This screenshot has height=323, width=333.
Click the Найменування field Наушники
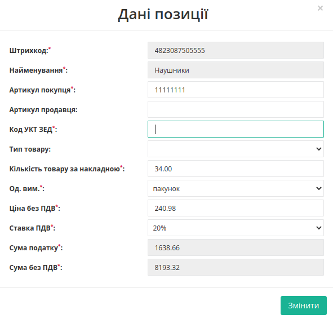(236, 70)
